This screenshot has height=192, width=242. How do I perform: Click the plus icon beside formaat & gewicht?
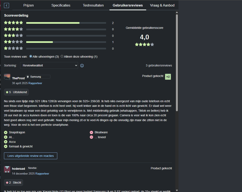click(6, 147)
